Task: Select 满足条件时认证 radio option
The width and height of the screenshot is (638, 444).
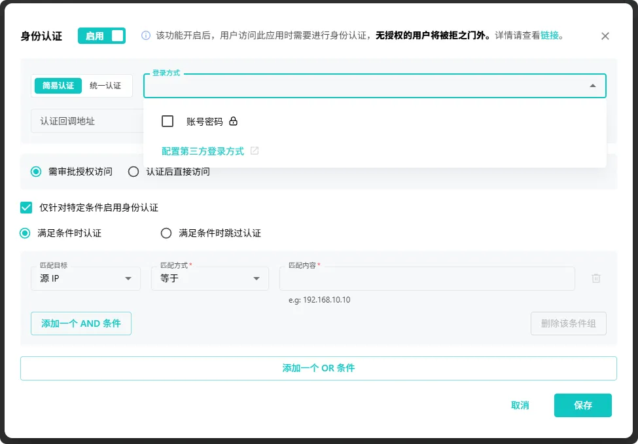Action: point(25,233)
